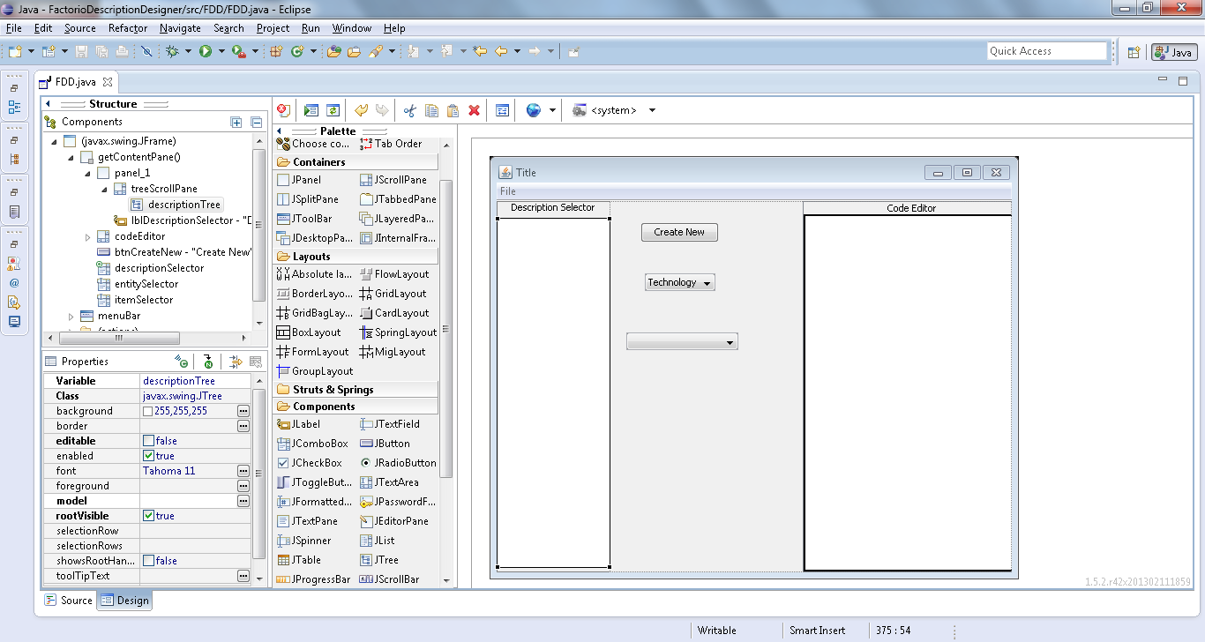Open the model property ellipsis button
Viewport: 1205px width, 642px height.
coord(243,501)
